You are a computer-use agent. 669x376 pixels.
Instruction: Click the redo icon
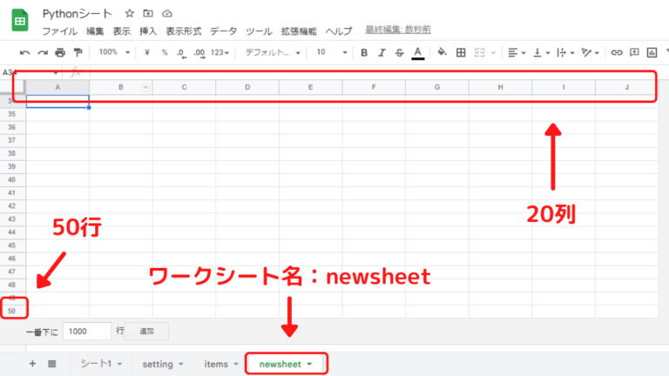coord(42,52)
